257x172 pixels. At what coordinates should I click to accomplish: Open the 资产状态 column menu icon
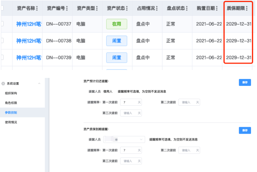point(127,8)
